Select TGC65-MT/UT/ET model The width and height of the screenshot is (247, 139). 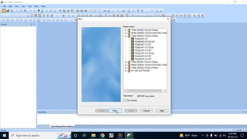tap(143, 59)
